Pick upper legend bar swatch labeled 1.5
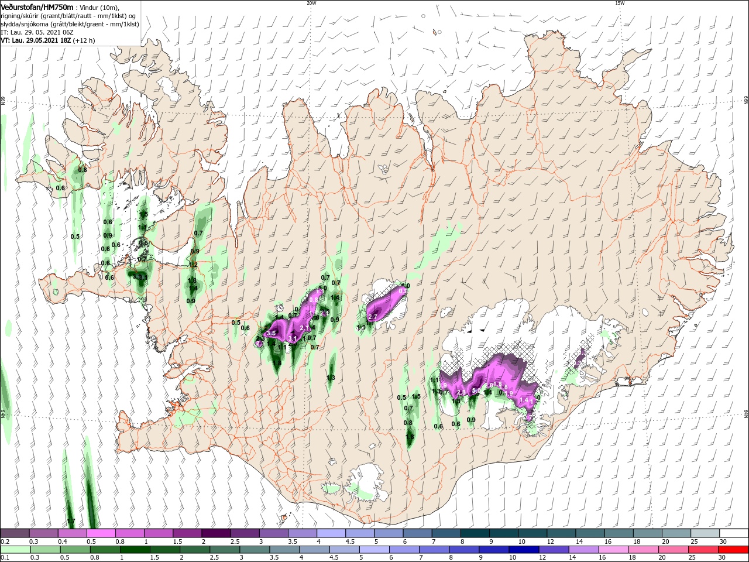749x562 pixels. click(x=187, y=533)
